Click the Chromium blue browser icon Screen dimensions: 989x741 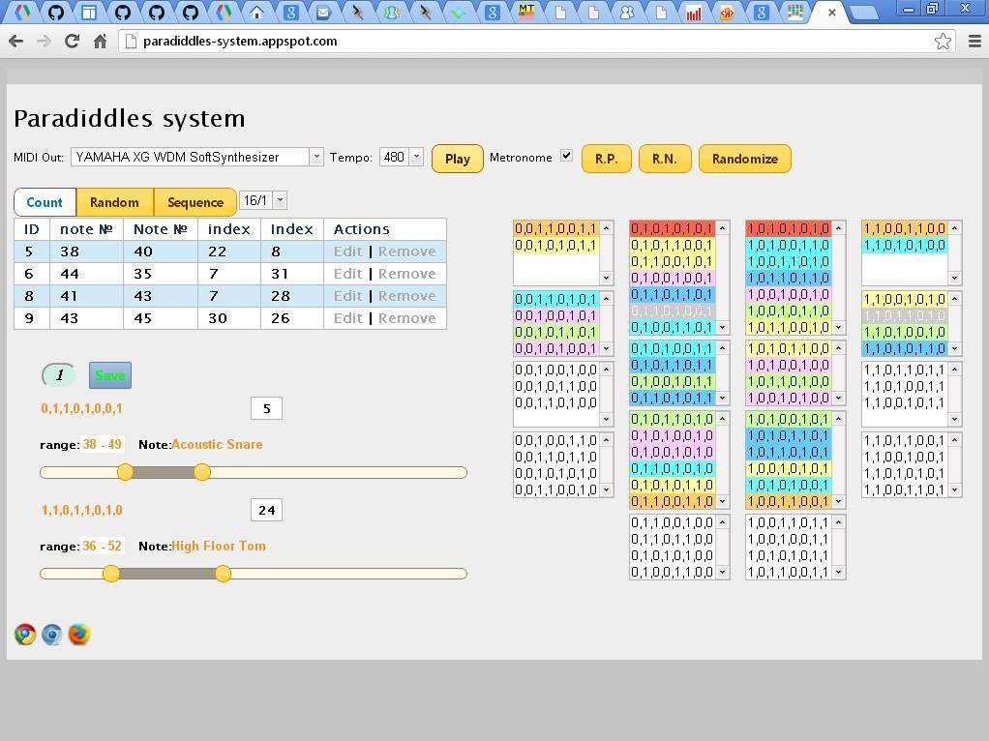click(51, 634)
